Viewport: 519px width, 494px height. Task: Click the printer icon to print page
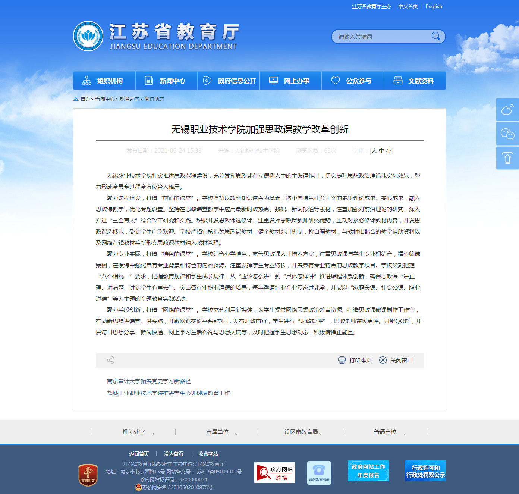(342, 360)
